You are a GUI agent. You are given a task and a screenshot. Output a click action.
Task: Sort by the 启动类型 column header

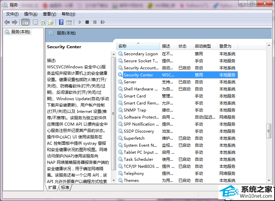(205, 46)
